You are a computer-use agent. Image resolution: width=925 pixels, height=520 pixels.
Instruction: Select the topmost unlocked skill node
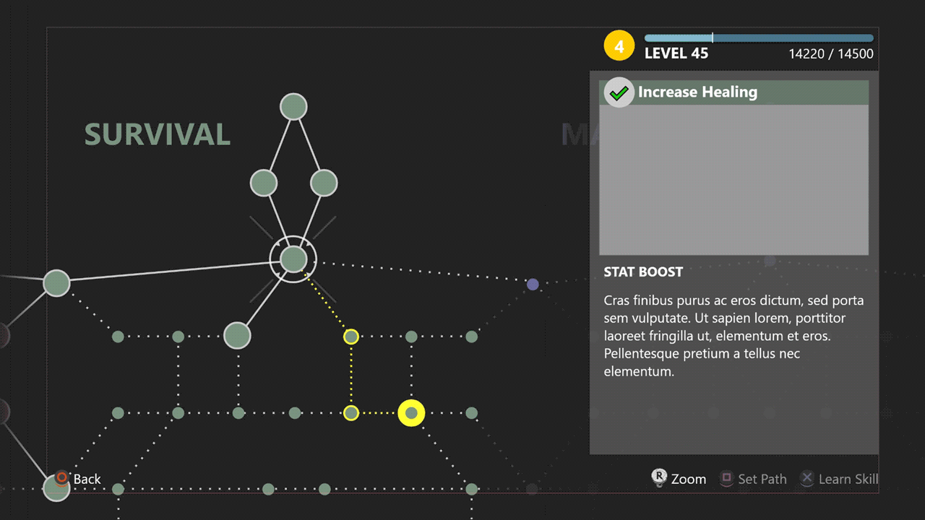293,107
